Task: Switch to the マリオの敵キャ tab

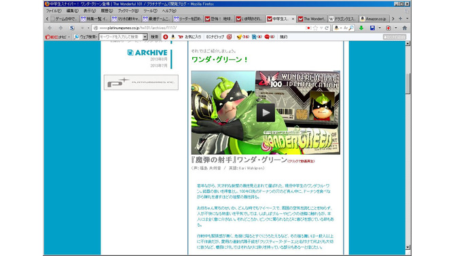Action: pyautogui.click(x=126, y=18)
